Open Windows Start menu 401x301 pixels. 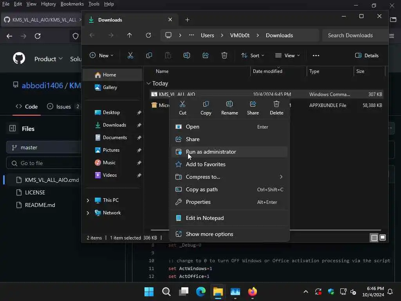pyautogui.click(x=149, y=292)
